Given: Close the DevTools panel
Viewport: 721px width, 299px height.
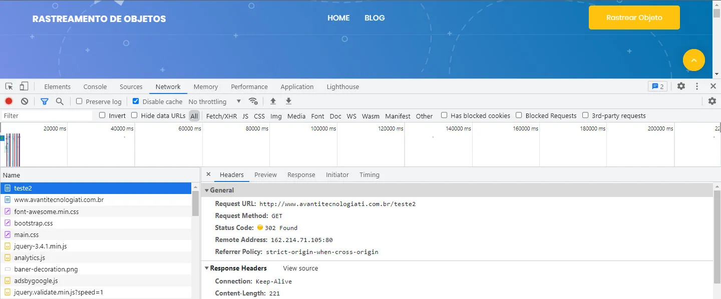Looking at the screenshot, I should (x=713, y=86).
